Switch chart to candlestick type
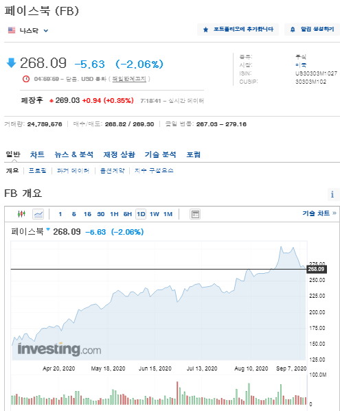340x411 pixels. tap(21, 214)
